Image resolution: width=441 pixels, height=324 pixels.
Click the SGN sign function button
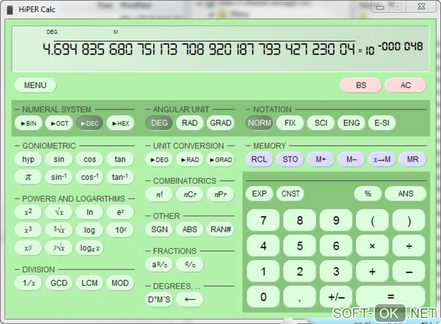click(159, 229)
